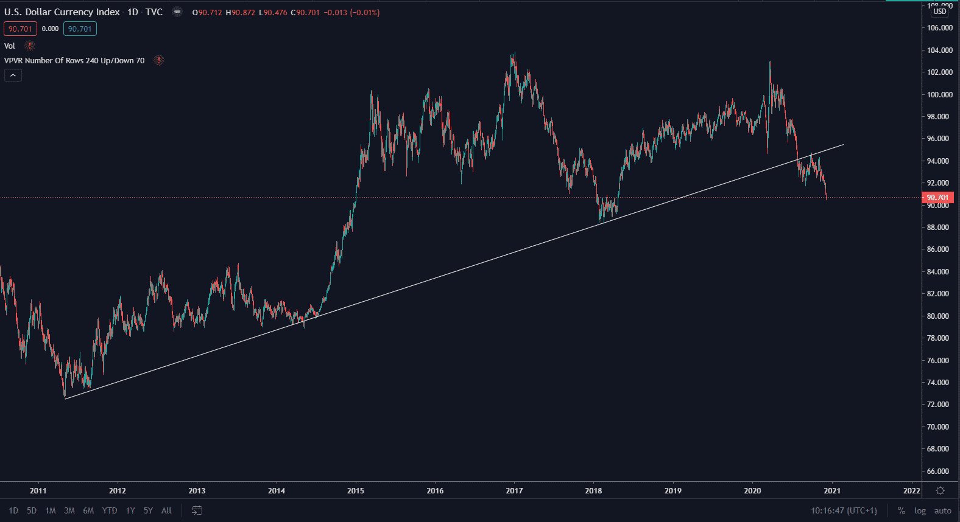Select the 1D time range
The height and width of the screenshot is (522, 960).
pos(13,510)
